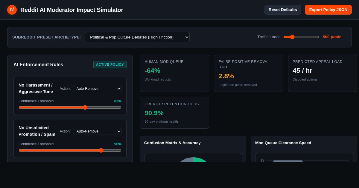Click the '90.9%' retention value
Image resolution: width=359 pixels, height=188 pixels.
(154, 113)
